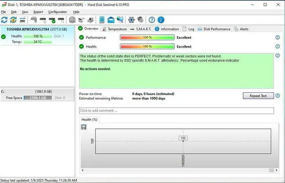Open the Disk menu
The height and width of the screenshot is (183, 285).
click(14, 12)
